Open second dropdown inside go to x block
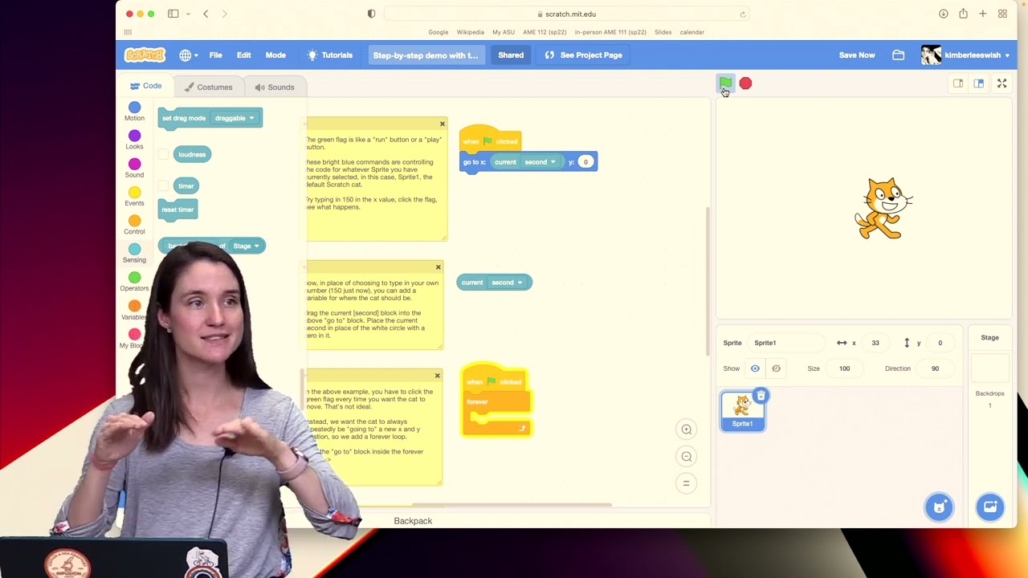This screenshot has height=578, width=1028. [x=540, y=162]
